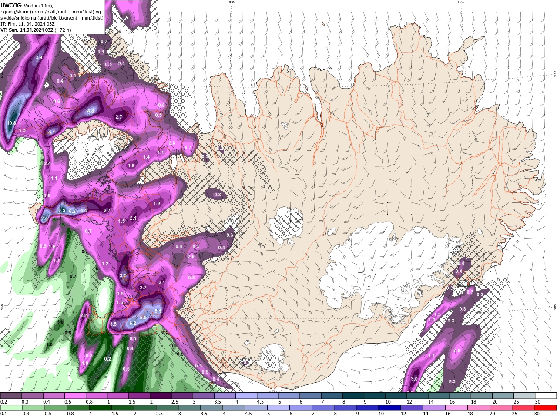Pick the bright red swatch labeled 30 in the lower legend row
This screenshot has height=417, width=557.
(546, 408)
